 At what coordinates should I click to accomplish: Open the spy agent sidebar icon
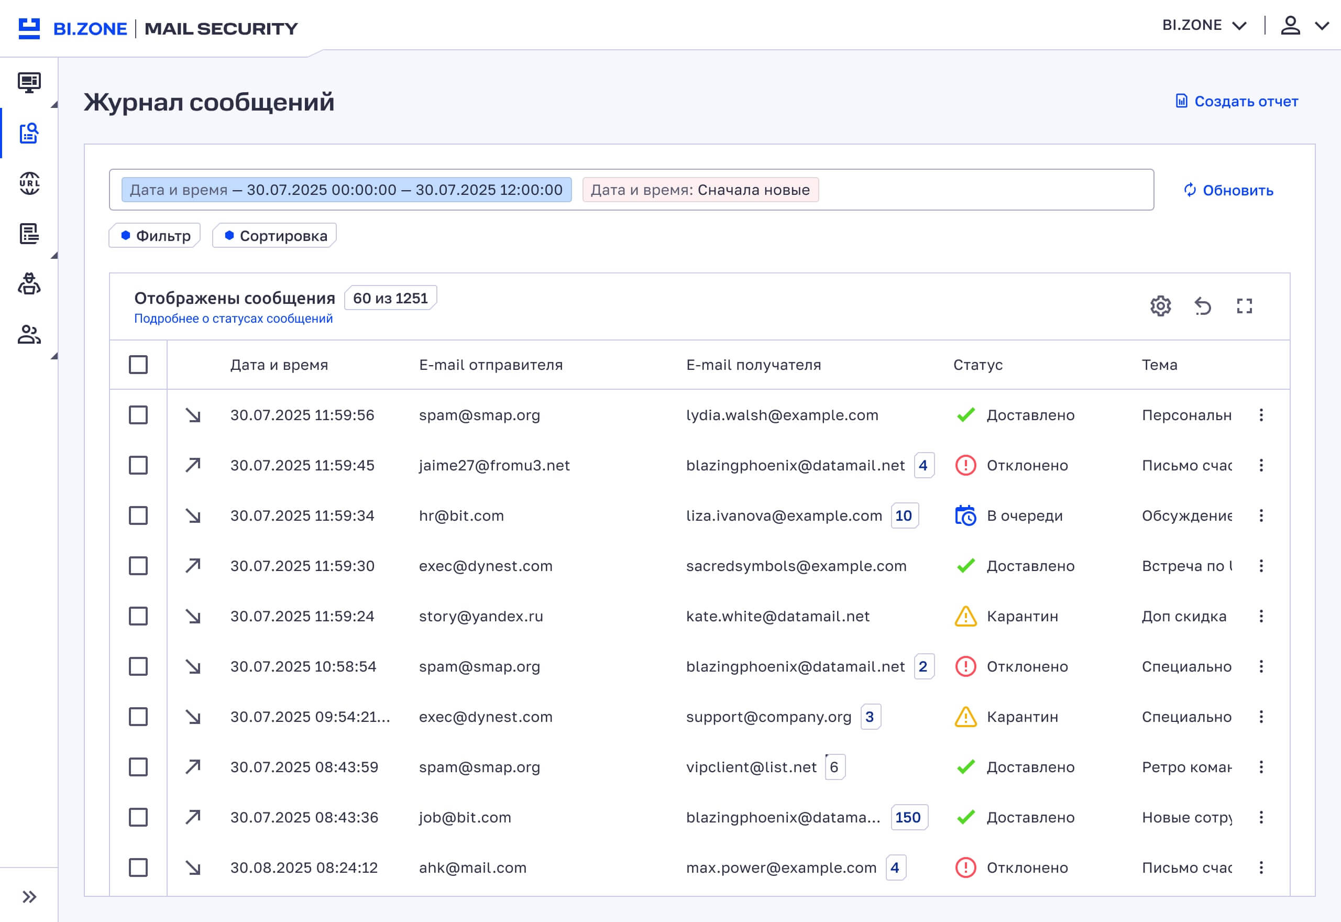(x=29, y=284)
